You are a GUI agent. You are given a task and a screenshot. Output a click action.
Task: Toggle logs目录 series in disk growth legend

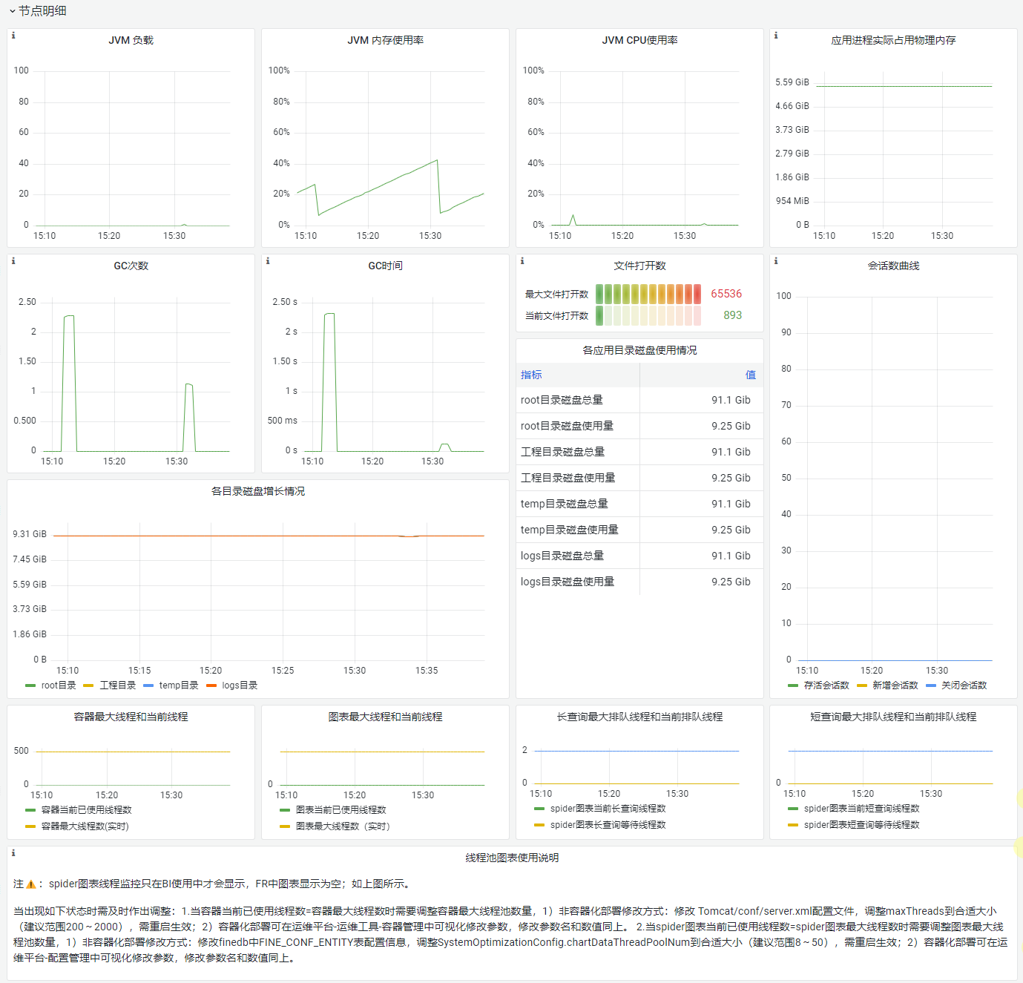point(240,686)
